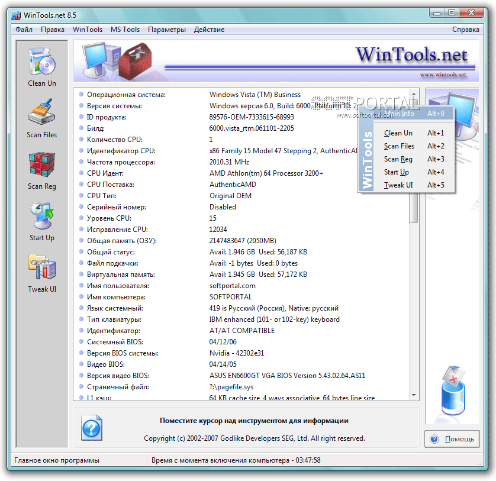Click the Nvidia - 42302e31 value
Screen dimensions: 496x481
tap(237, 353)
